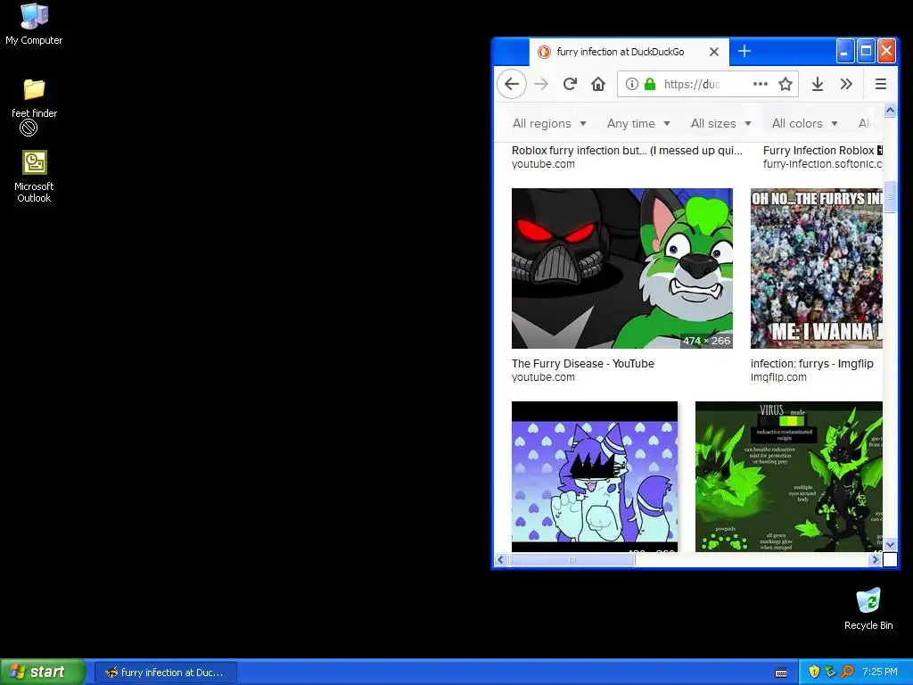The width and height of the screenshot is (913, 685).
Task: Open the furrys Imgflip meme thumbnail
Action: coord(817,268)
